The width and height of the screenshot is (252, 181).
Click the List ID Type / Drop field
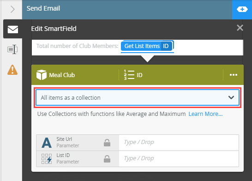[x=179, y=159]
